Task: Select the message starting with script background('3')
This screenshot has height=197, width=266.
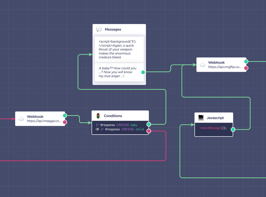Action: (x=119, y=49)
